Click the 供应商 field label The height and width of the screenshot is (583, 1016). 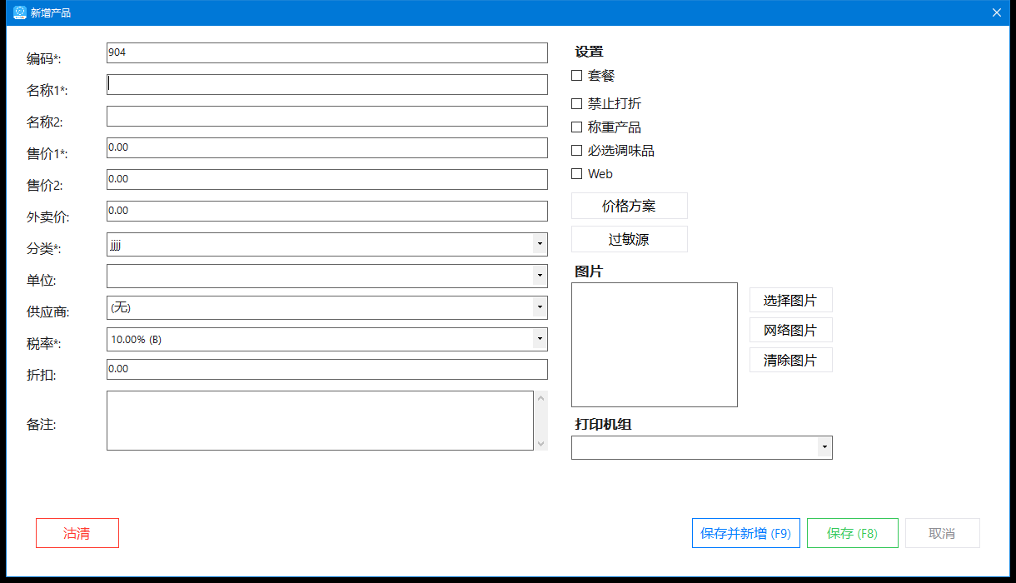tap(47, 311)
